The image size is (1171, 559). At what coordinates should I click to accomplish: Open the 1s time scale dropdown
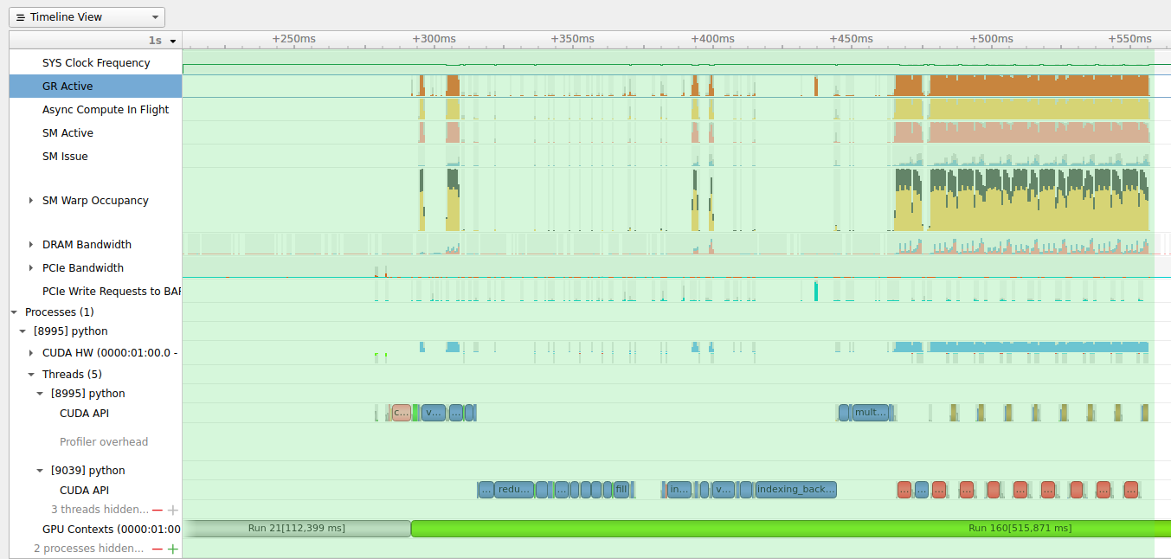click(x=163, y=41)
